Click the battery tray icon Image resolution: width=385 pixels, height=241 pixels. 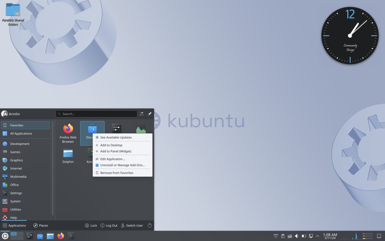(304, 236)
